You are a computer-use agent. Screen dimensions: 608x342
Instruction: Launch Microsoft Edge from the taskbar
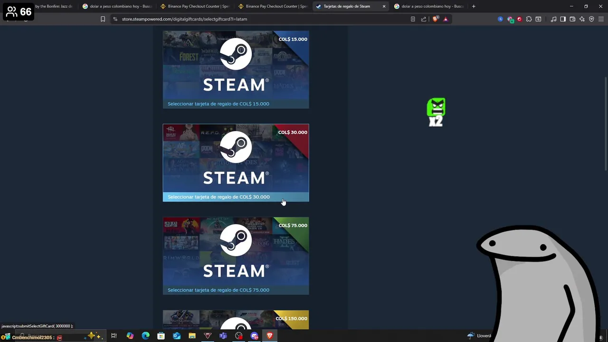point(145,336)
